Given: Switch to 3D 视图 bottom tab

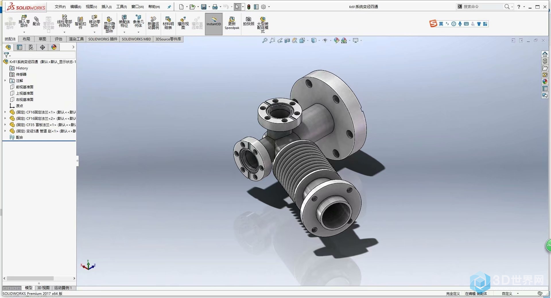Looking at the screenshot, I should [43, 288].
